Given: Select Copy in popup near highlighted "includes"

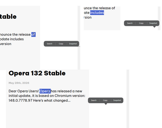Looking at the screenshot, I should 141,23.
